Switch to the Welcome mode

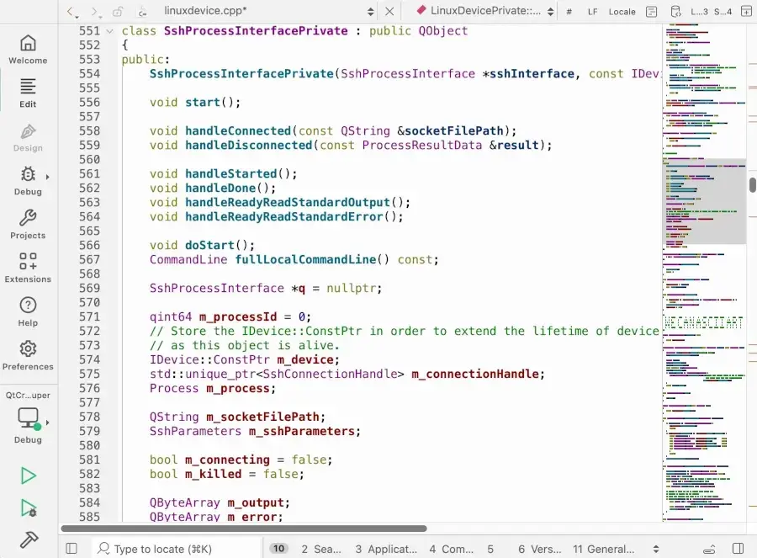[x=28, y=48]
